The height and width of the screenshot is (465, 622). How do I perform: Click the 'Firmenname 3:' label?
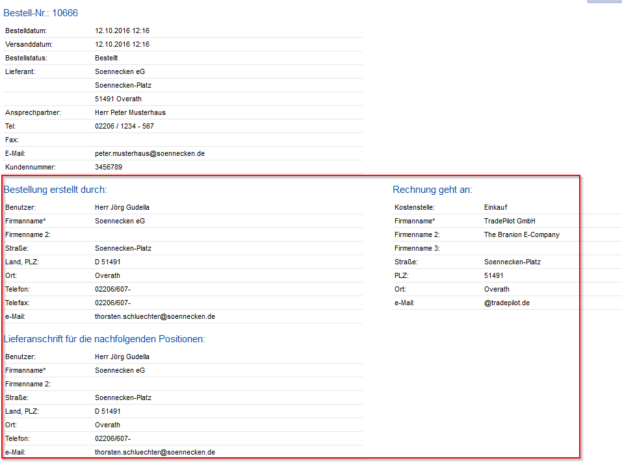417,248
